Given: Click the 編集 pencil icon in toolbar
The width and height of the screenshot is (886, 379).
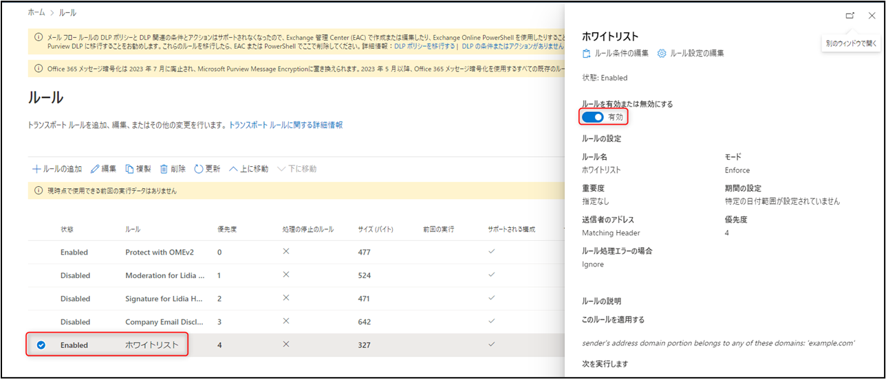Looking at the screenshot, I should [95, 169].
